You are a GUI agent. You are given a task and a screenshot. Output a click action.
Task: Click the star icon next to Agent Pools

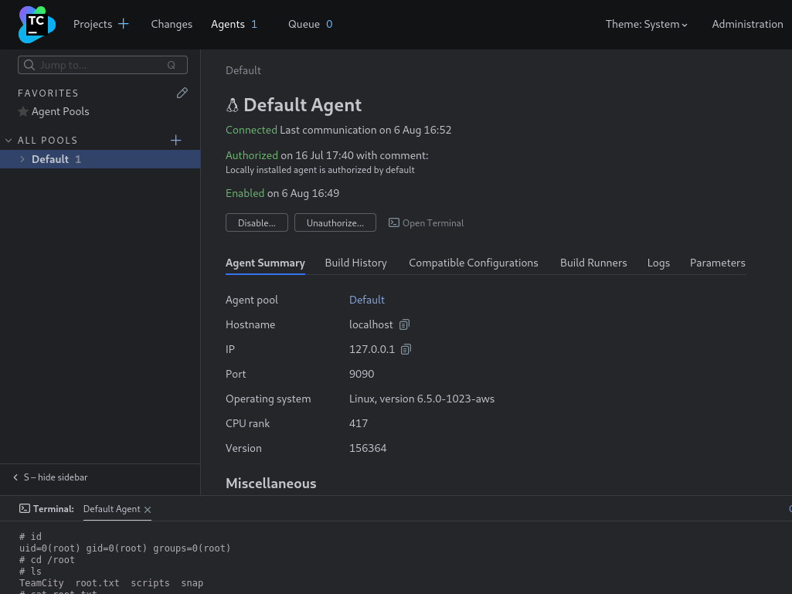point(23,111)
